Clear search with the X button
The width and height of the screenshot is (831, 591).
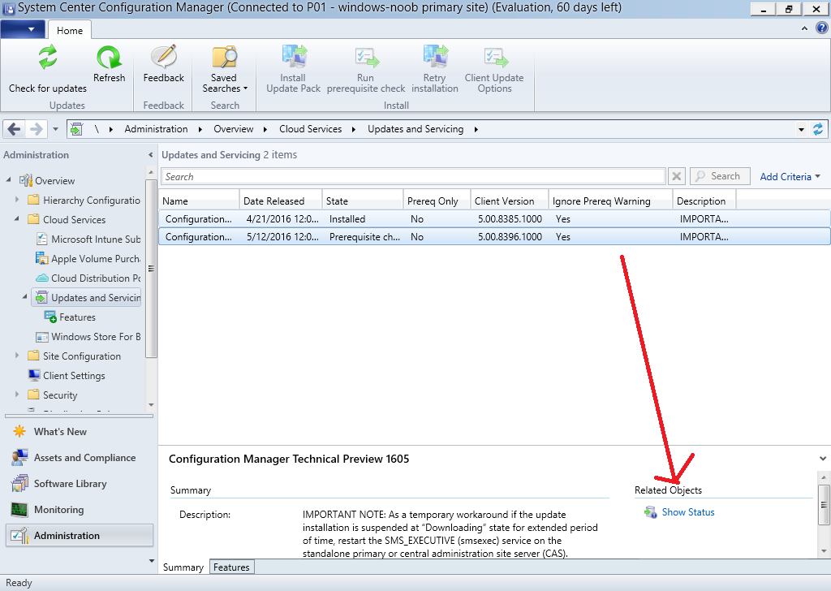point(677,176)
